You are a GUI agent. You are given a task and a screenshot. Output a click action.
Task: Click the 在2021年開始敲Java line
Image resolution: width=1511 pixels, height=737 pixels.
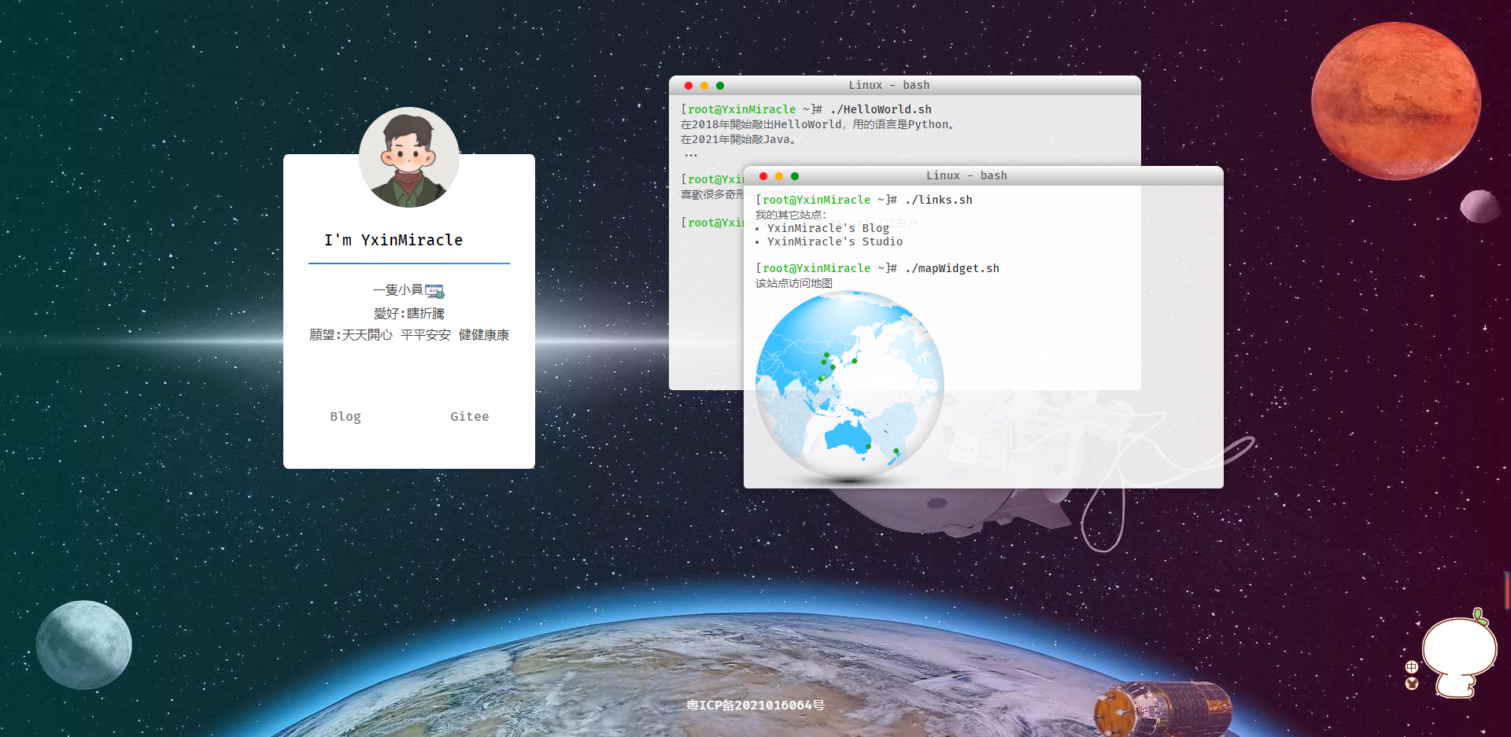pos(740,139)
